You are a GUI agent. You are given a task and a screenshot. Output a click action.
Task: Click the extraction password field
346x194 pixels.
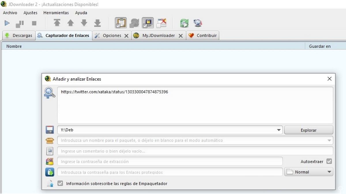point(170,162)
